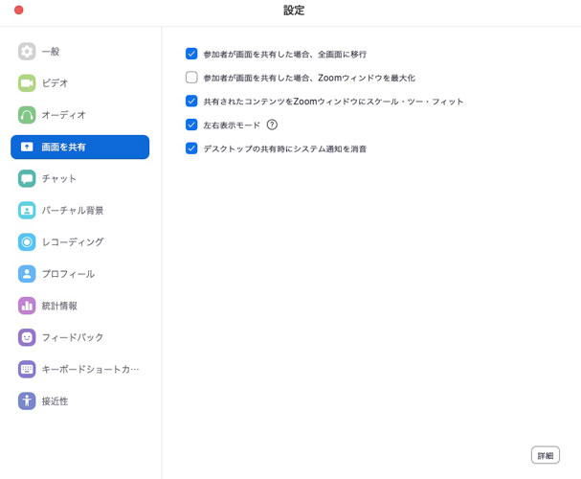581x479 pixels.
Task: Click the 詳細 button
Action: [x=546, y=455]
